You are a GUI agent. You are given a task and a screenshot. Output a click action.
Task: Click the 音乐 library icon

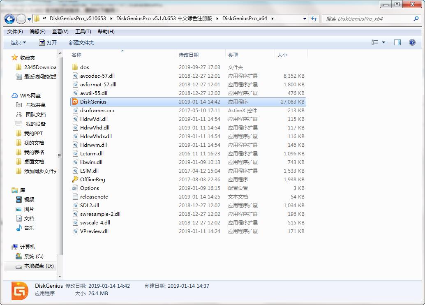(x=19, y=228)
